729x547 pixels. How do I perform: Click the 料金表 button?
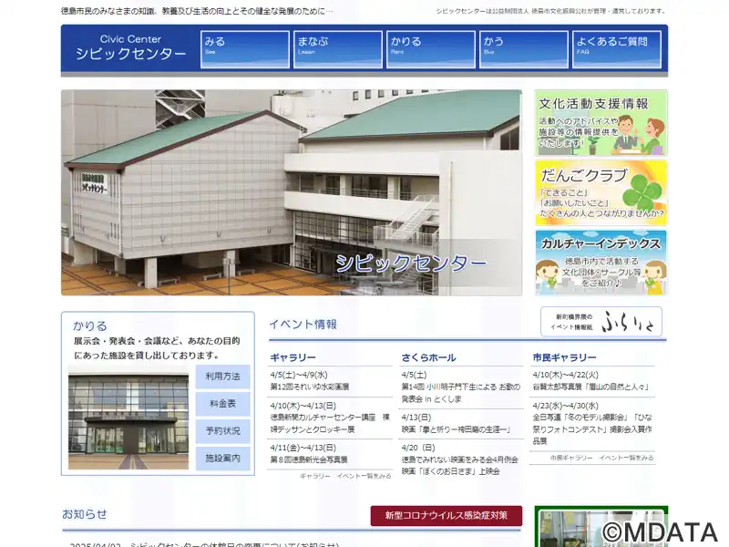(x=222, y=404)
